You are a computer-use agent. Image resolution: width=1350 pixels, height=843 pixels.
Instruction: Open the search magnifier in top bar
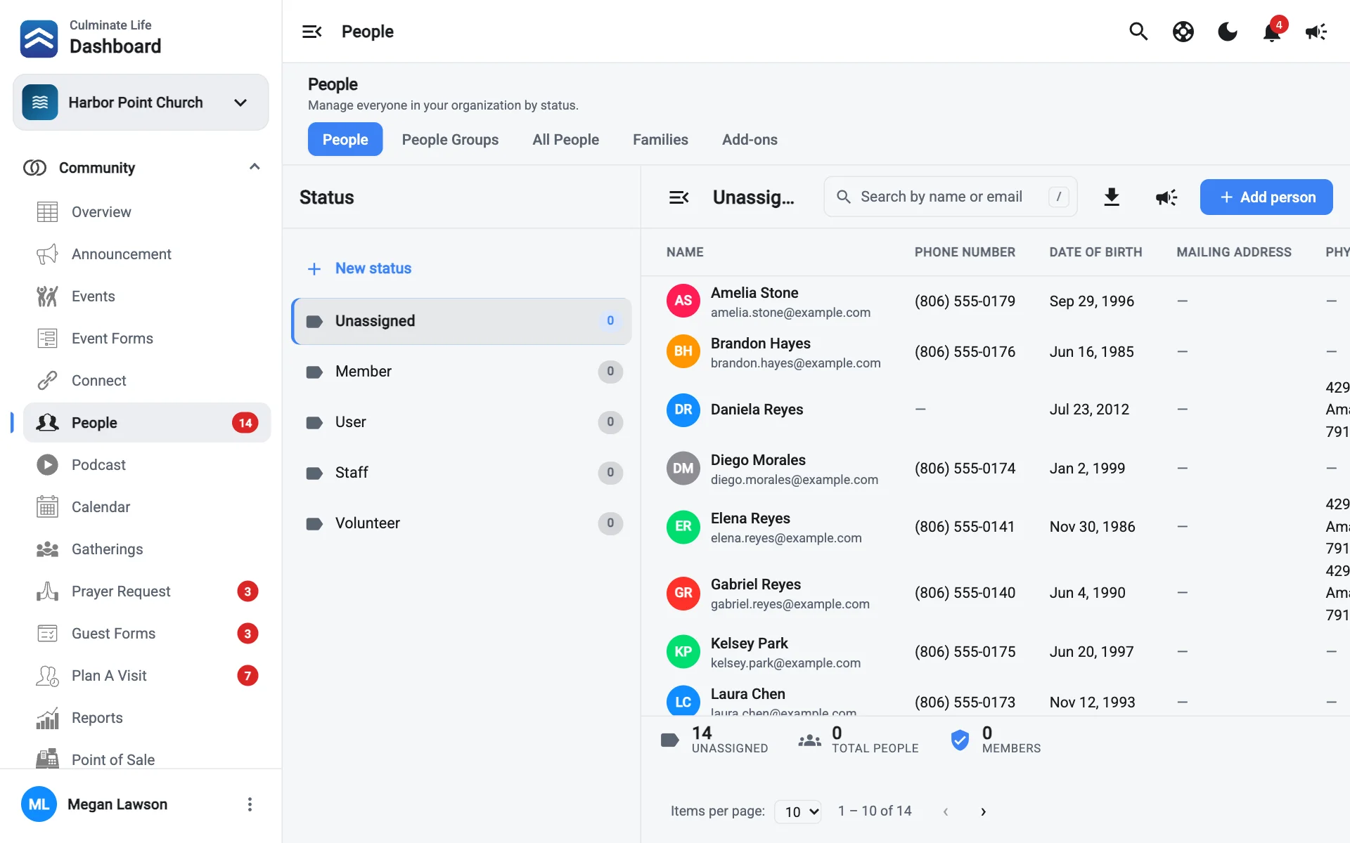1138,32
